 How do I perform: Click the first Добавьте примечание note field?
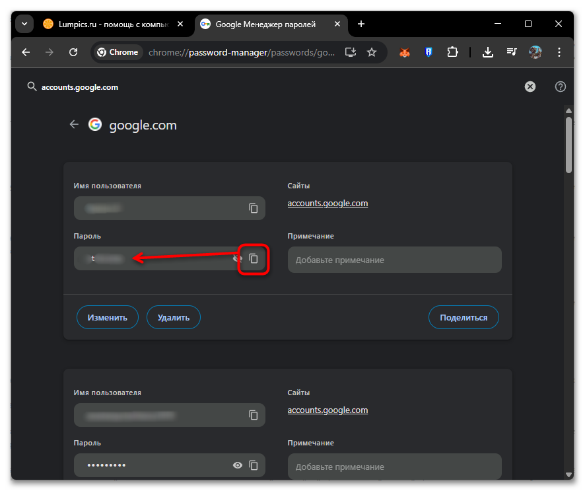coord(394,260)
